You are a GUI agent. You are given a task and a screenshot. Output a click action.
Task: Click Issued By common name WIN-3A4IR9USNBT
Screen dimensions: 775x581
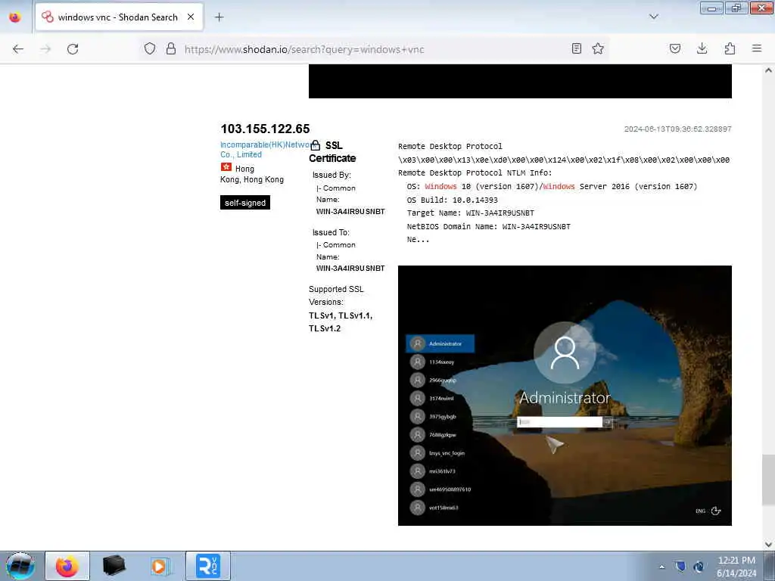(350, 212)
